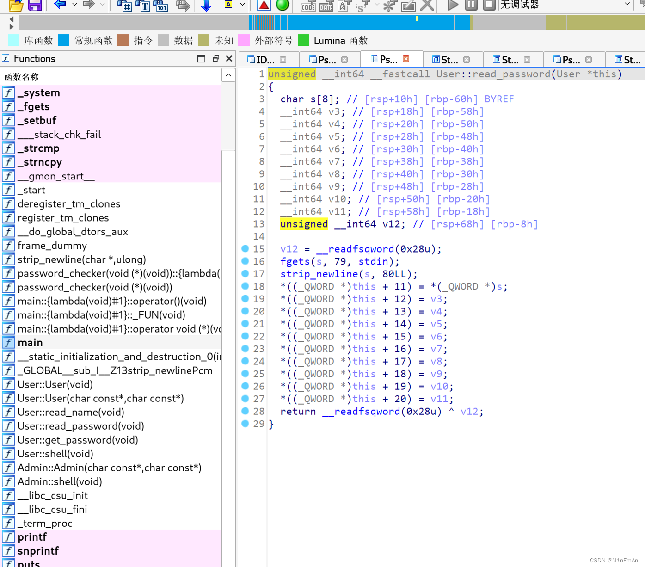Click the 指令 brown legend swatch

[x=123, y=40]
